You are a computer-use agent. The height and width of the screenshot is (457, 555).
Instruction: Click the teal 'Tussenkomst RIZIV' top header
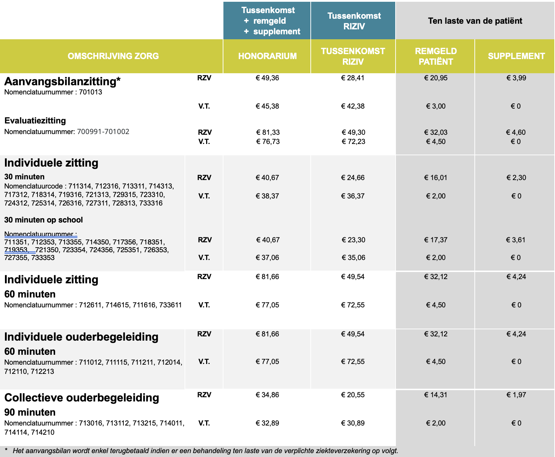tap(354, 21)
